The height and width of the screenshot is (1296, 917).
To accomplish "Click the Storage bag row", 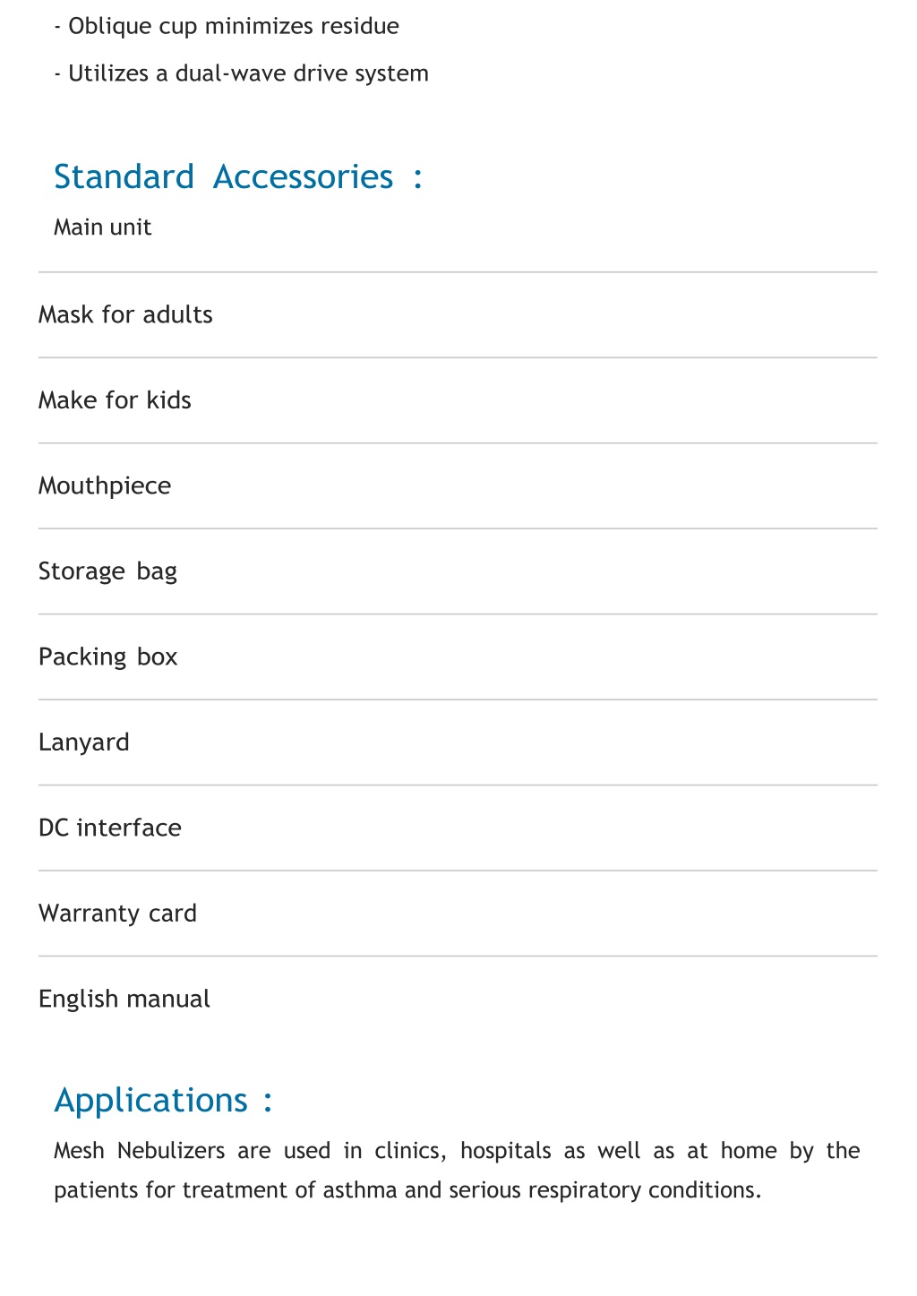I will coord(458,571).
